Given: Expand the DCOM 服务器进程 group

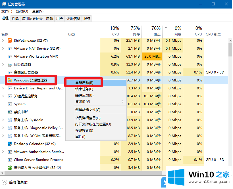Looking at the screenshot, I should 3,136.
